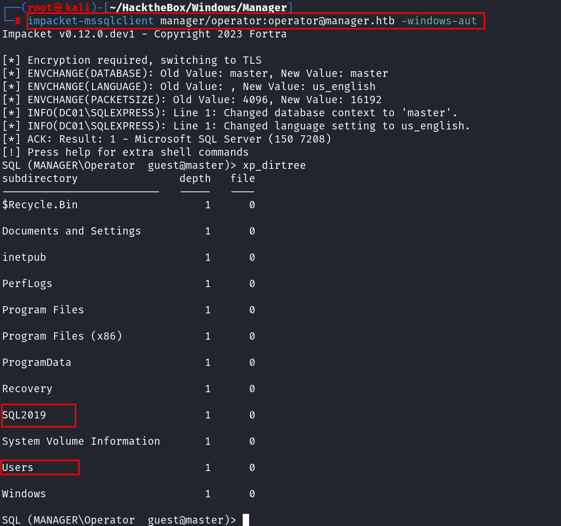561x526 pixels.
Task: Click the inetpub directory entry
Action: (x=24, y=257)
